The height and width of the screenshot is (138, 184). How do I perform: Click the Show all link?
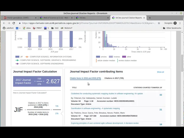160,72
